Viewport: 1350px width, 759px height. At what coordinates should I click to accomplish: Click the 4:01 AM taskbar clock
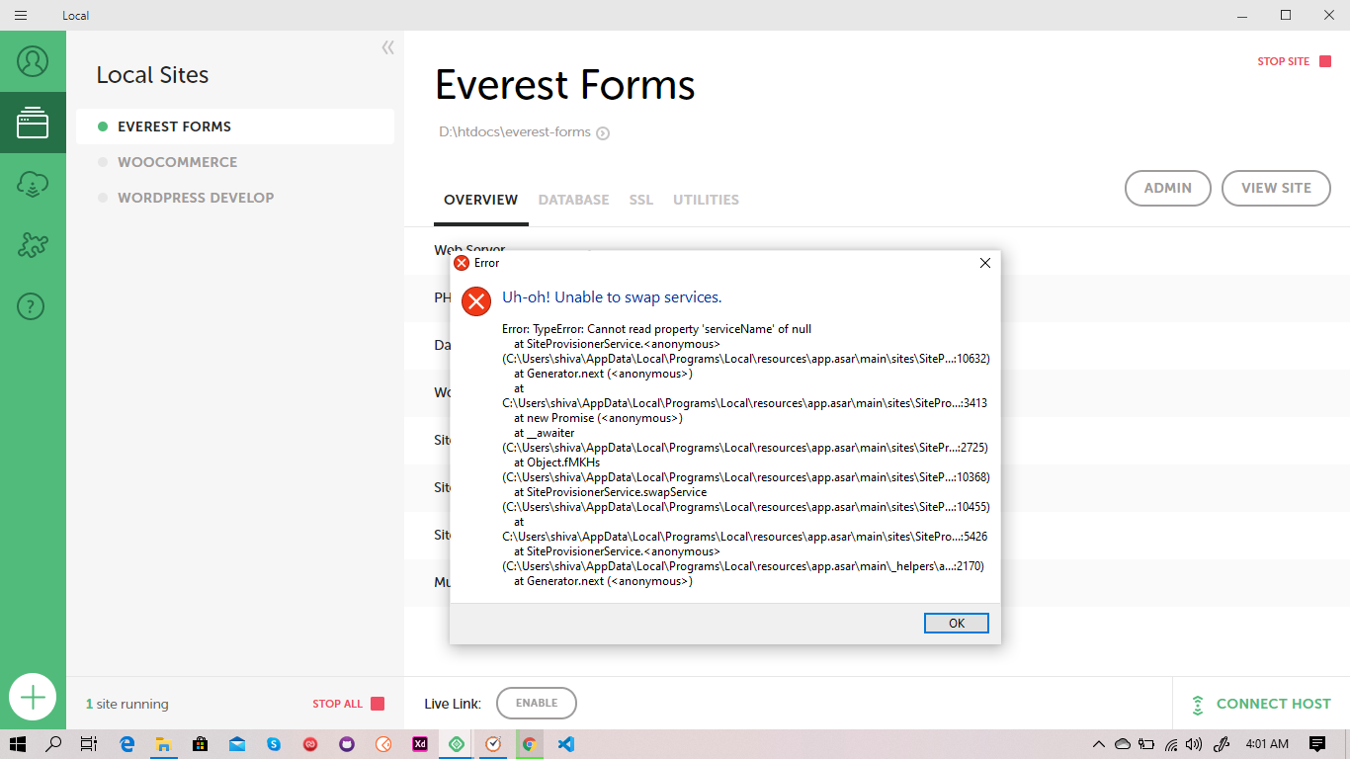1267,744
